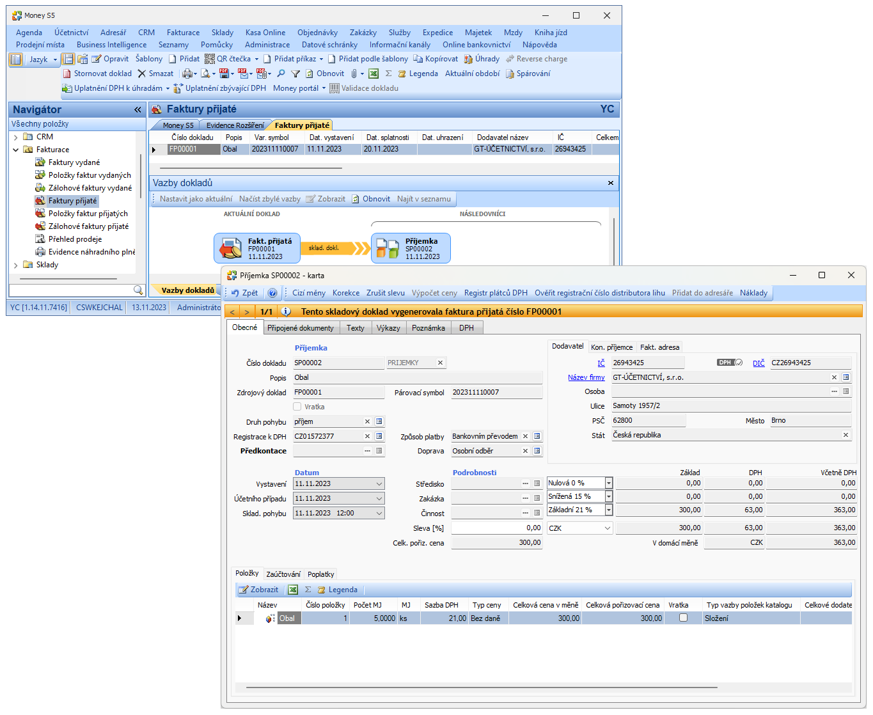Open the Účetního případu date dropdown
The height and width of the screenshot is (715, 873).
[x=379, y=498]
